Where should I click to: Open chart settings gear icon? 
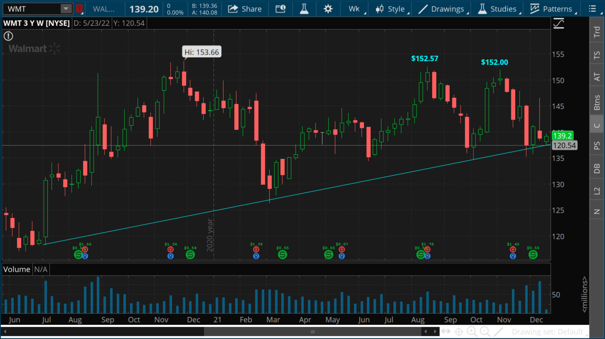coord(328,9)
